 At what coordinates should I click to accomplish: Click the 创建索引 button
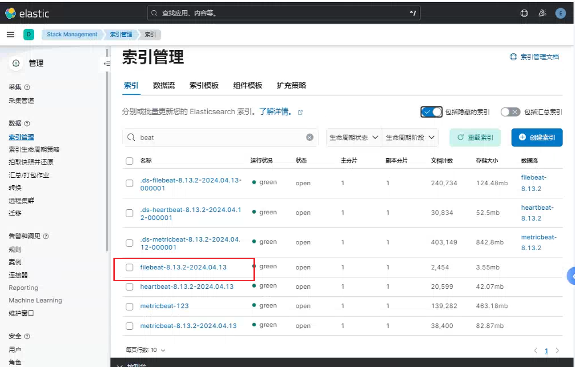click(537, 138)
